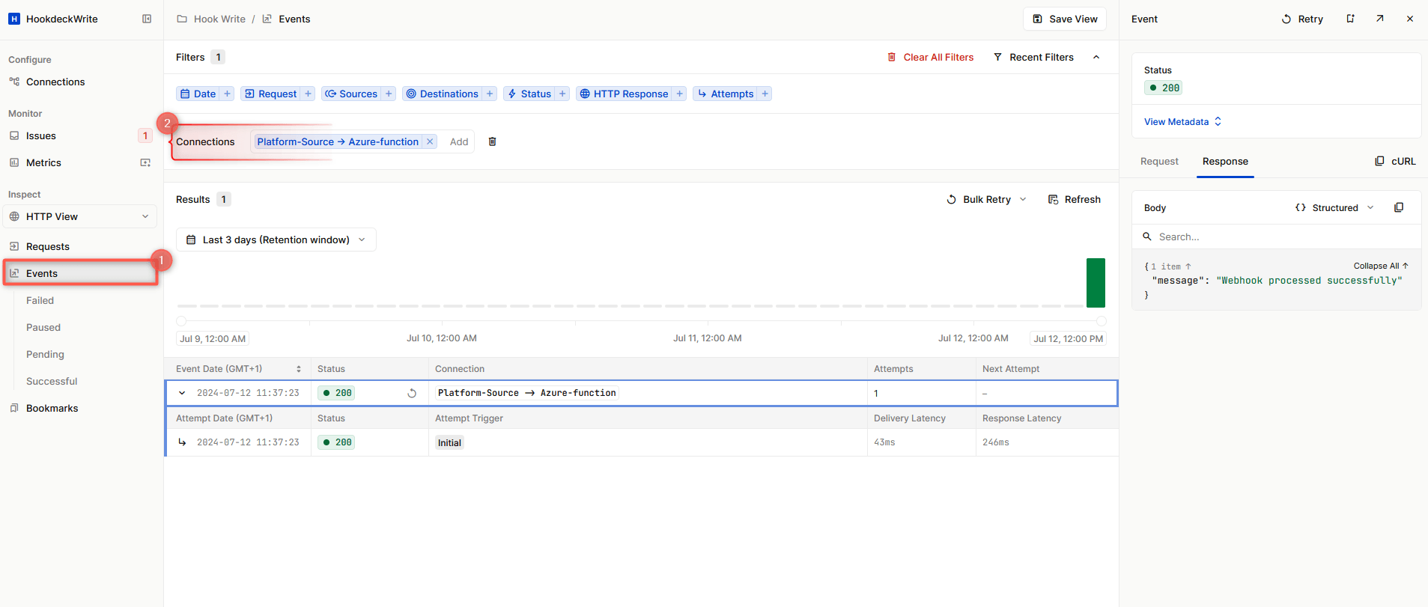Select the Response tab
Screen dimensions: 1428x607
tap(1225, 161)
